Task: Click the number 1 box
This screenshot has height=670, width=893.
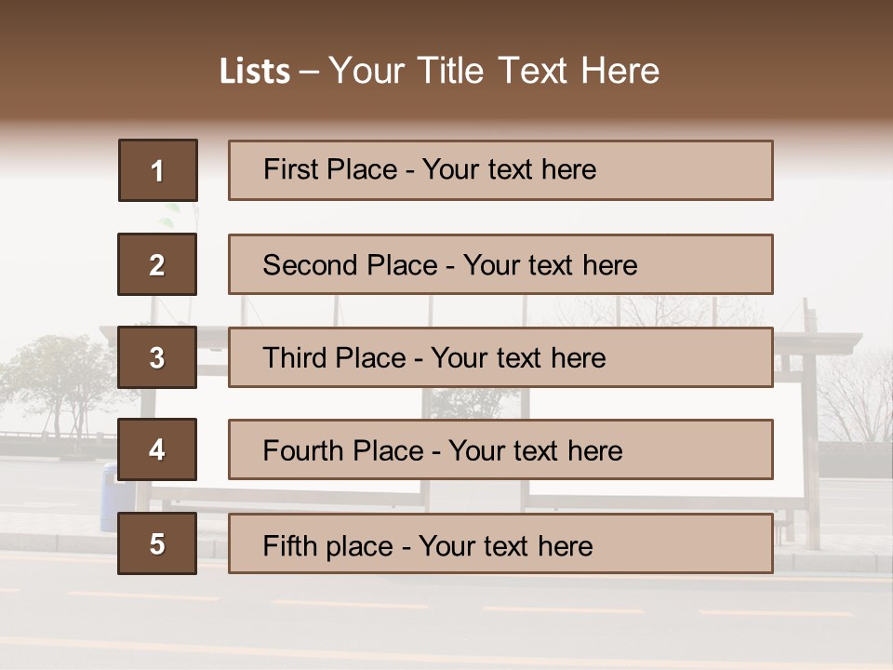Action: coord(158,169)
